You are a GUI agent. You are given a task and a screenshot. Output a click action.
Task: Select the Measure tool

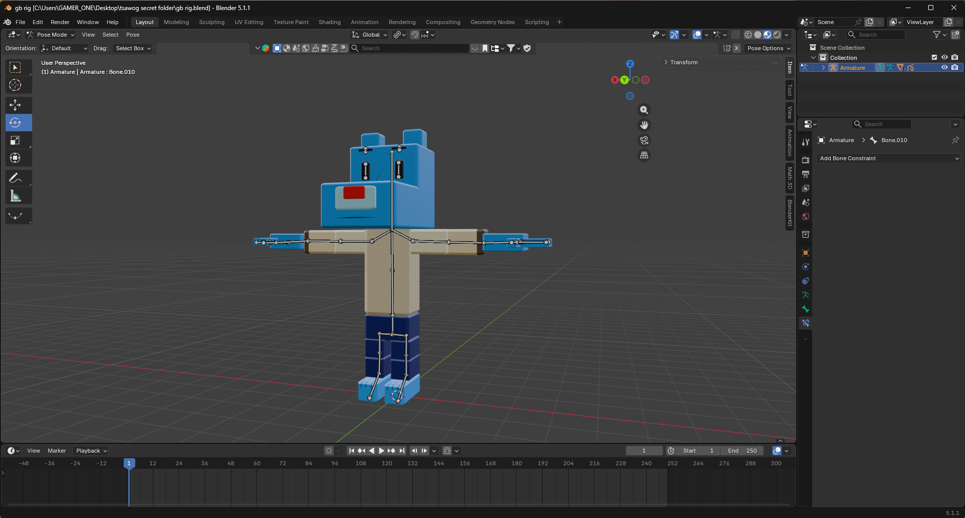pyautogui.click(x=15, y=196)
